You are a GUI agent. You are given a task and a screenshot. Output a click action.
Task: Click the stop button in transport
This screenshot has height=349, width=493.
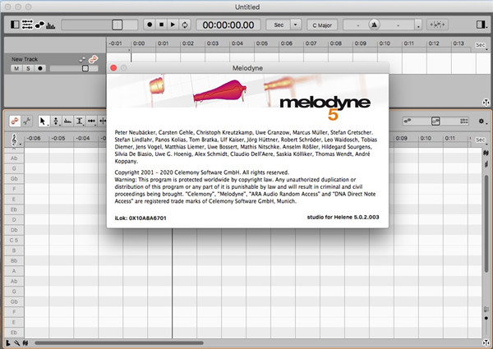tap(161, 25)
